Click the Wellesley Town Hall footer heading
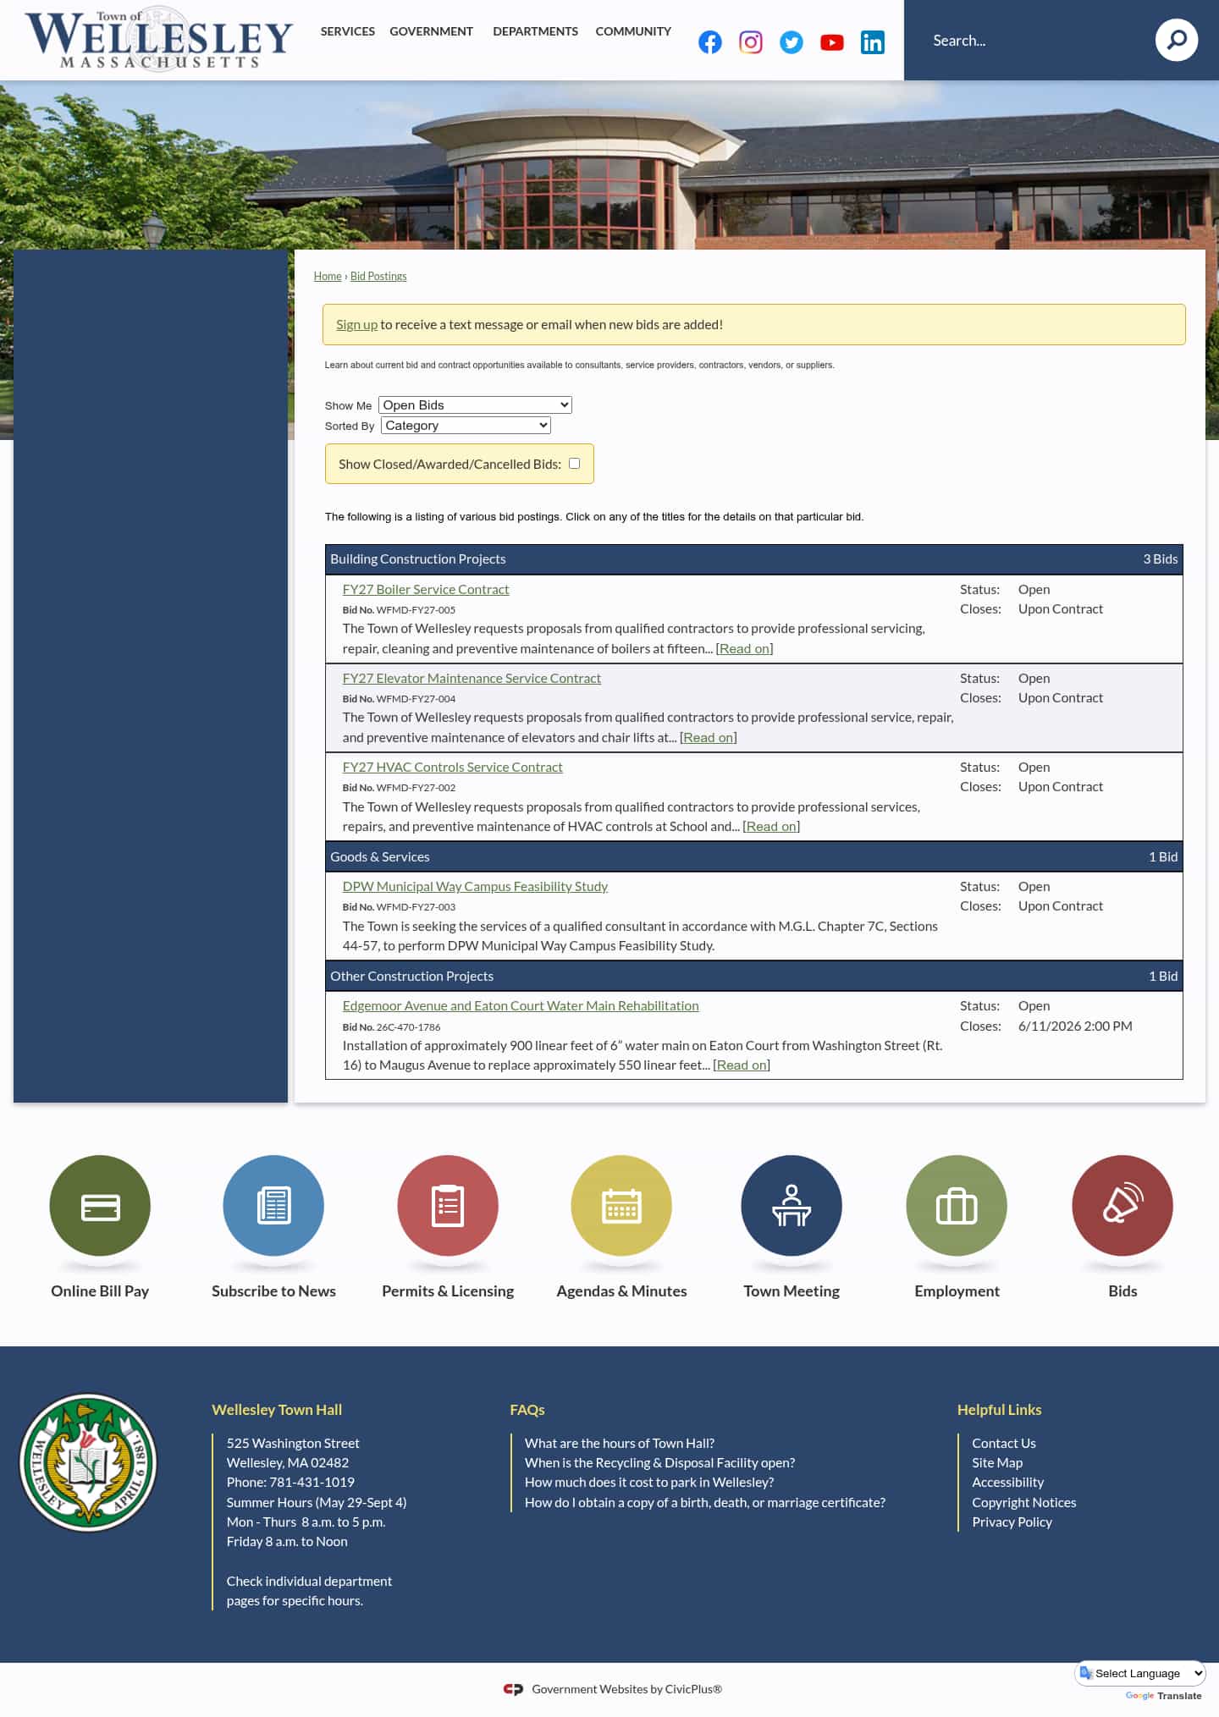This screenshot has height=1717, width=1219. coord(277,1410)
